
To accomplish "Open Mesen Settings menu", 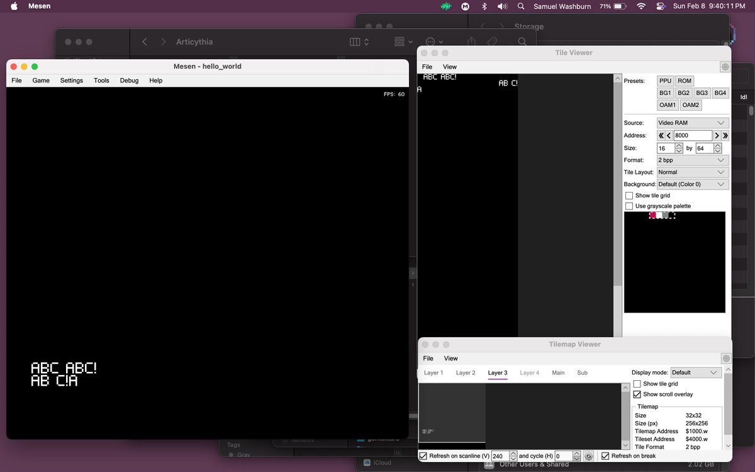I will 72,81.
